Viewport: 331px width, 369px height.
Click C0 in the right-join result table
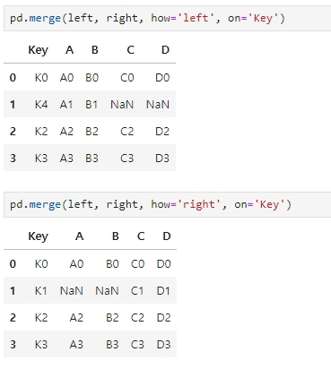click(x=137, y=264)
